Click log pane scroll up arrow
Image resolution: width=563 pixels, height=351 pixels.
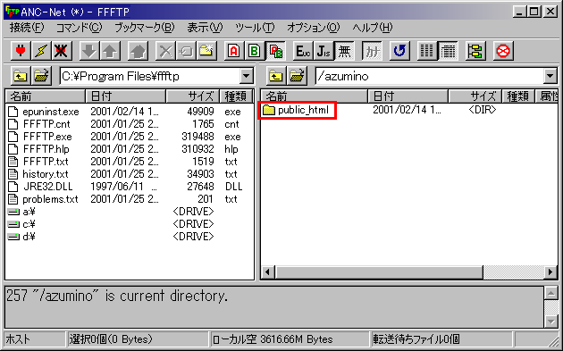[x=550, y=293]
